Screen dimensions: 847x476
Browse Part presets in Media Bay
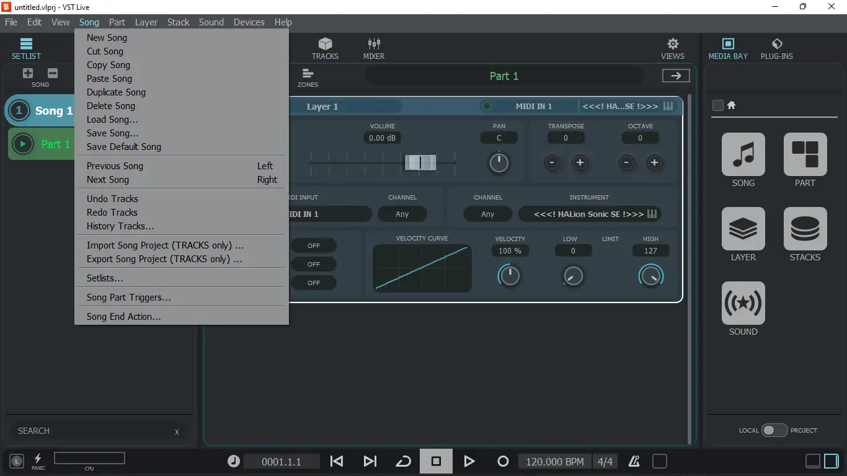[x=805, y=154]
